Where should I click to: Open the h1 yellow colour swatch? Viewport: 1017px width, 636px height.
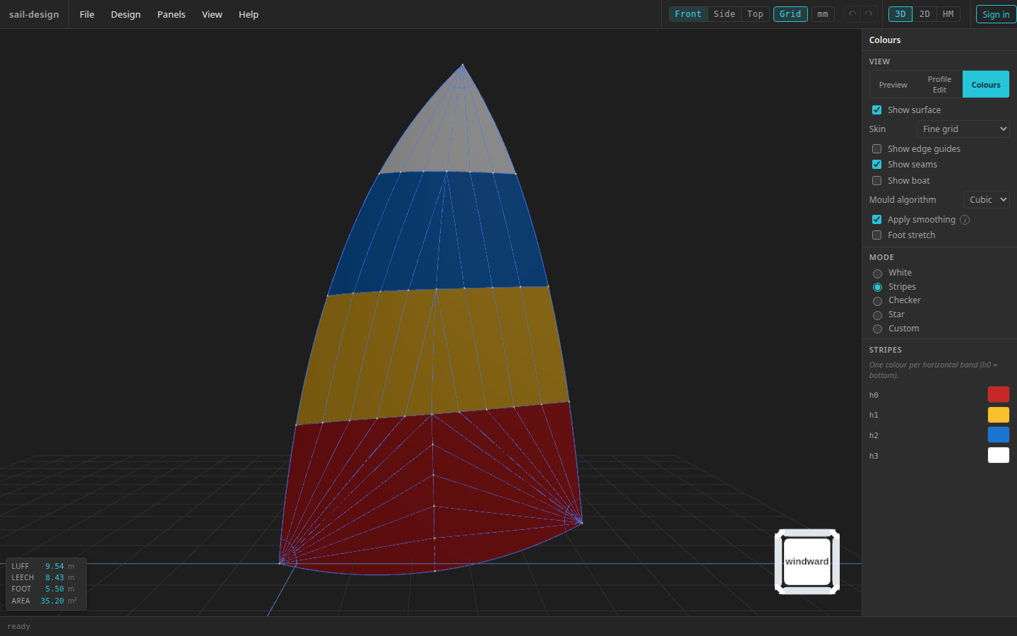[x=998, y=415]
